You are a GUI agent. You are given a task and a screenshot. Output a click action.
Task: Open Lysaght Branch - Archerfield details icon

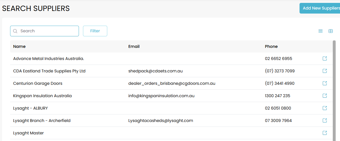[x=325, y=121]
